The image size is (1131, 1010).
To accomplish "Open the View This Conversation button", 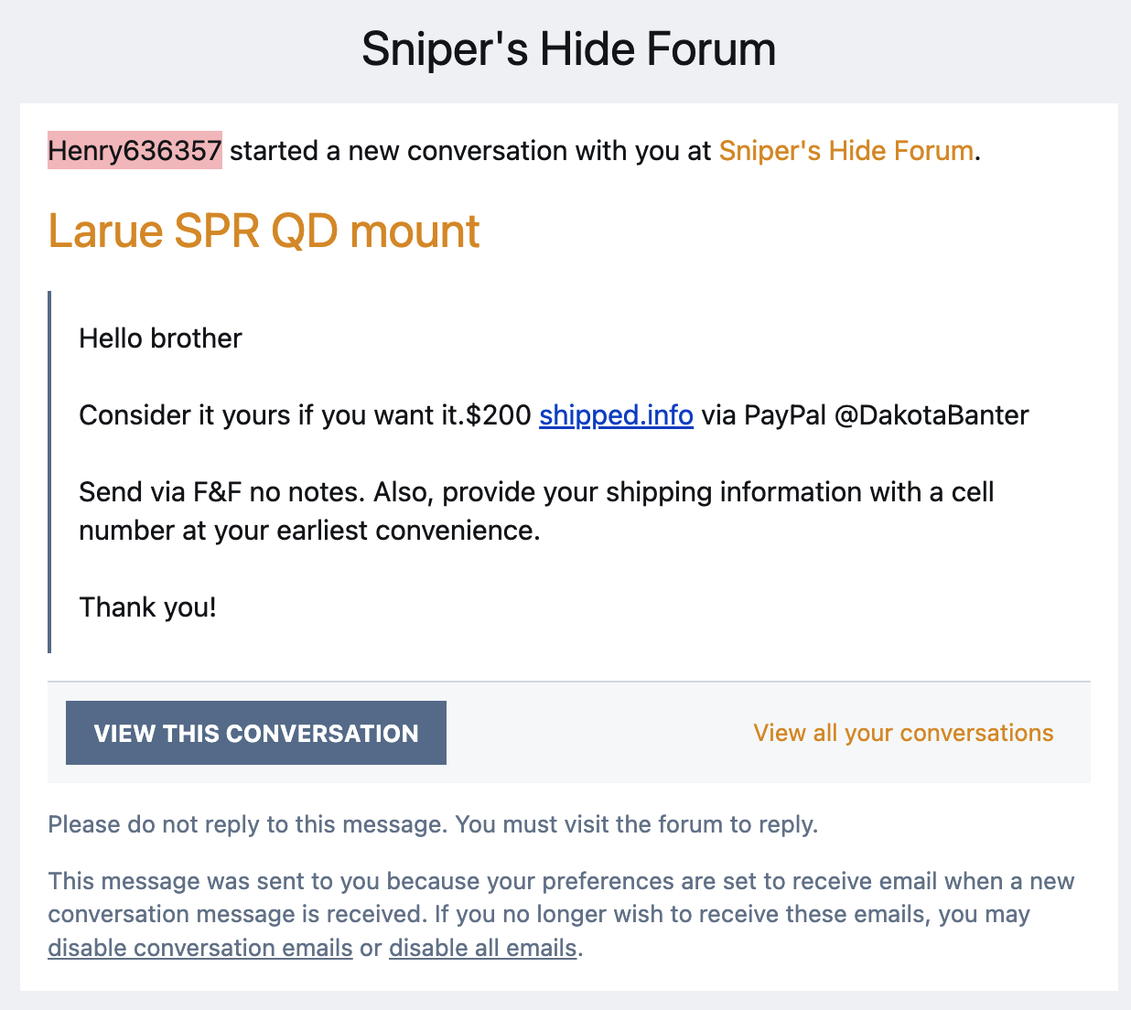I will pos(256,733).
